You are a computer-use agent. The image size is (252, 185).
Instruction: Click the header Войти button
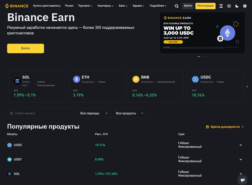tap(188, 6)
